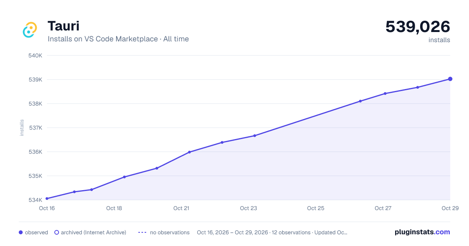Click the Tauri logo icon
The image size is (469, 246).
click(x=30, y=30)
